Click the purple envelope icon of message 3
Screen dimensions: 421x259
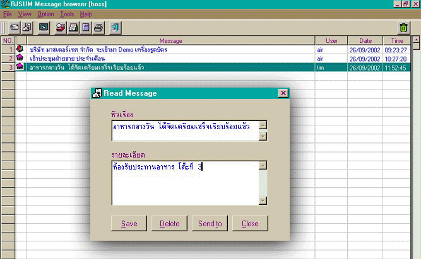20,66
